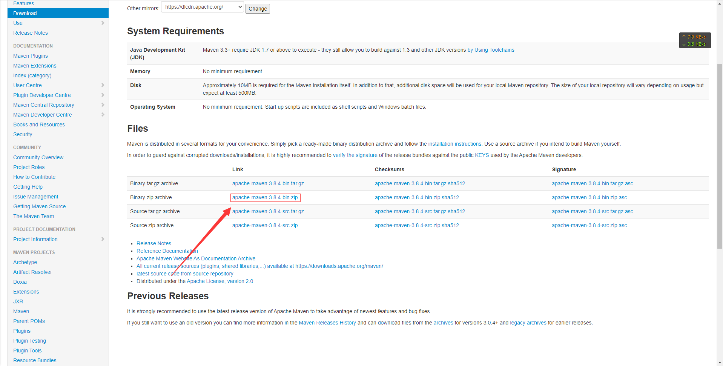Viewport: 723px width, 366px height.
Task: Open the KEYS link
Action: (x=482, y=155)
